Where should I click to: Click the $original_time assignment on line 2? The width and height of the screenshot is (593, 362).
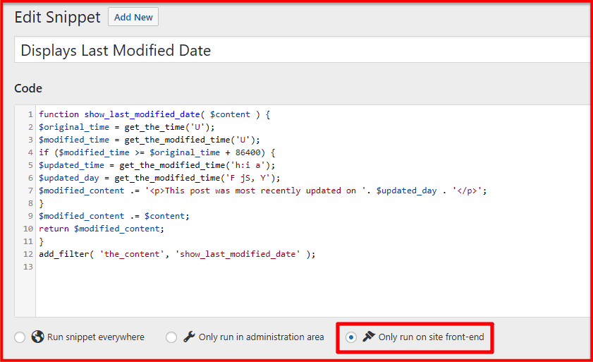coord(127,127)
